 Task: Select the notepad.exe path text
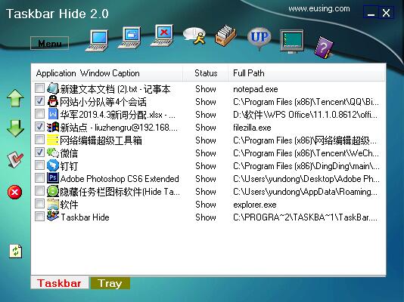click(255, 89)
